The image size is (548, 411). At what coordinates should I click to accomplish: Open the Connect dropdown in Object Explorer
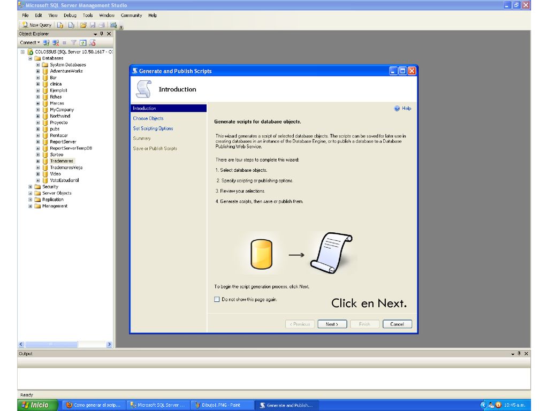[x=30, y=43]
